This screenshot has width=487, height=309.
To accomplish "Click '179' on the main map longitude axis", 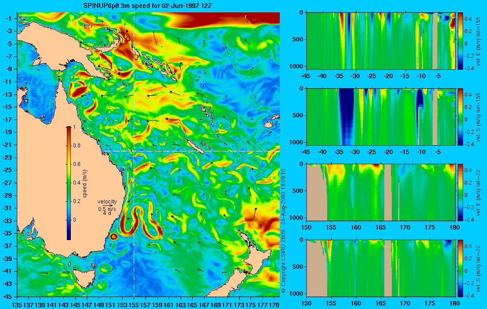I will (274, 305).
